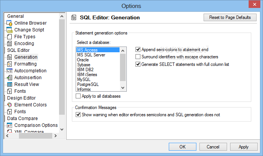This screenshot has width=263, height=156.
Task: Open the Autocompletion icon entry
Action: 9,71
